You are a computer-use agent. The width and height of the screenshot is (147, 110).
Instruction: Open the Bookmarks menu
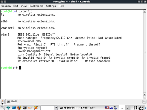click(x=36, y=6)
